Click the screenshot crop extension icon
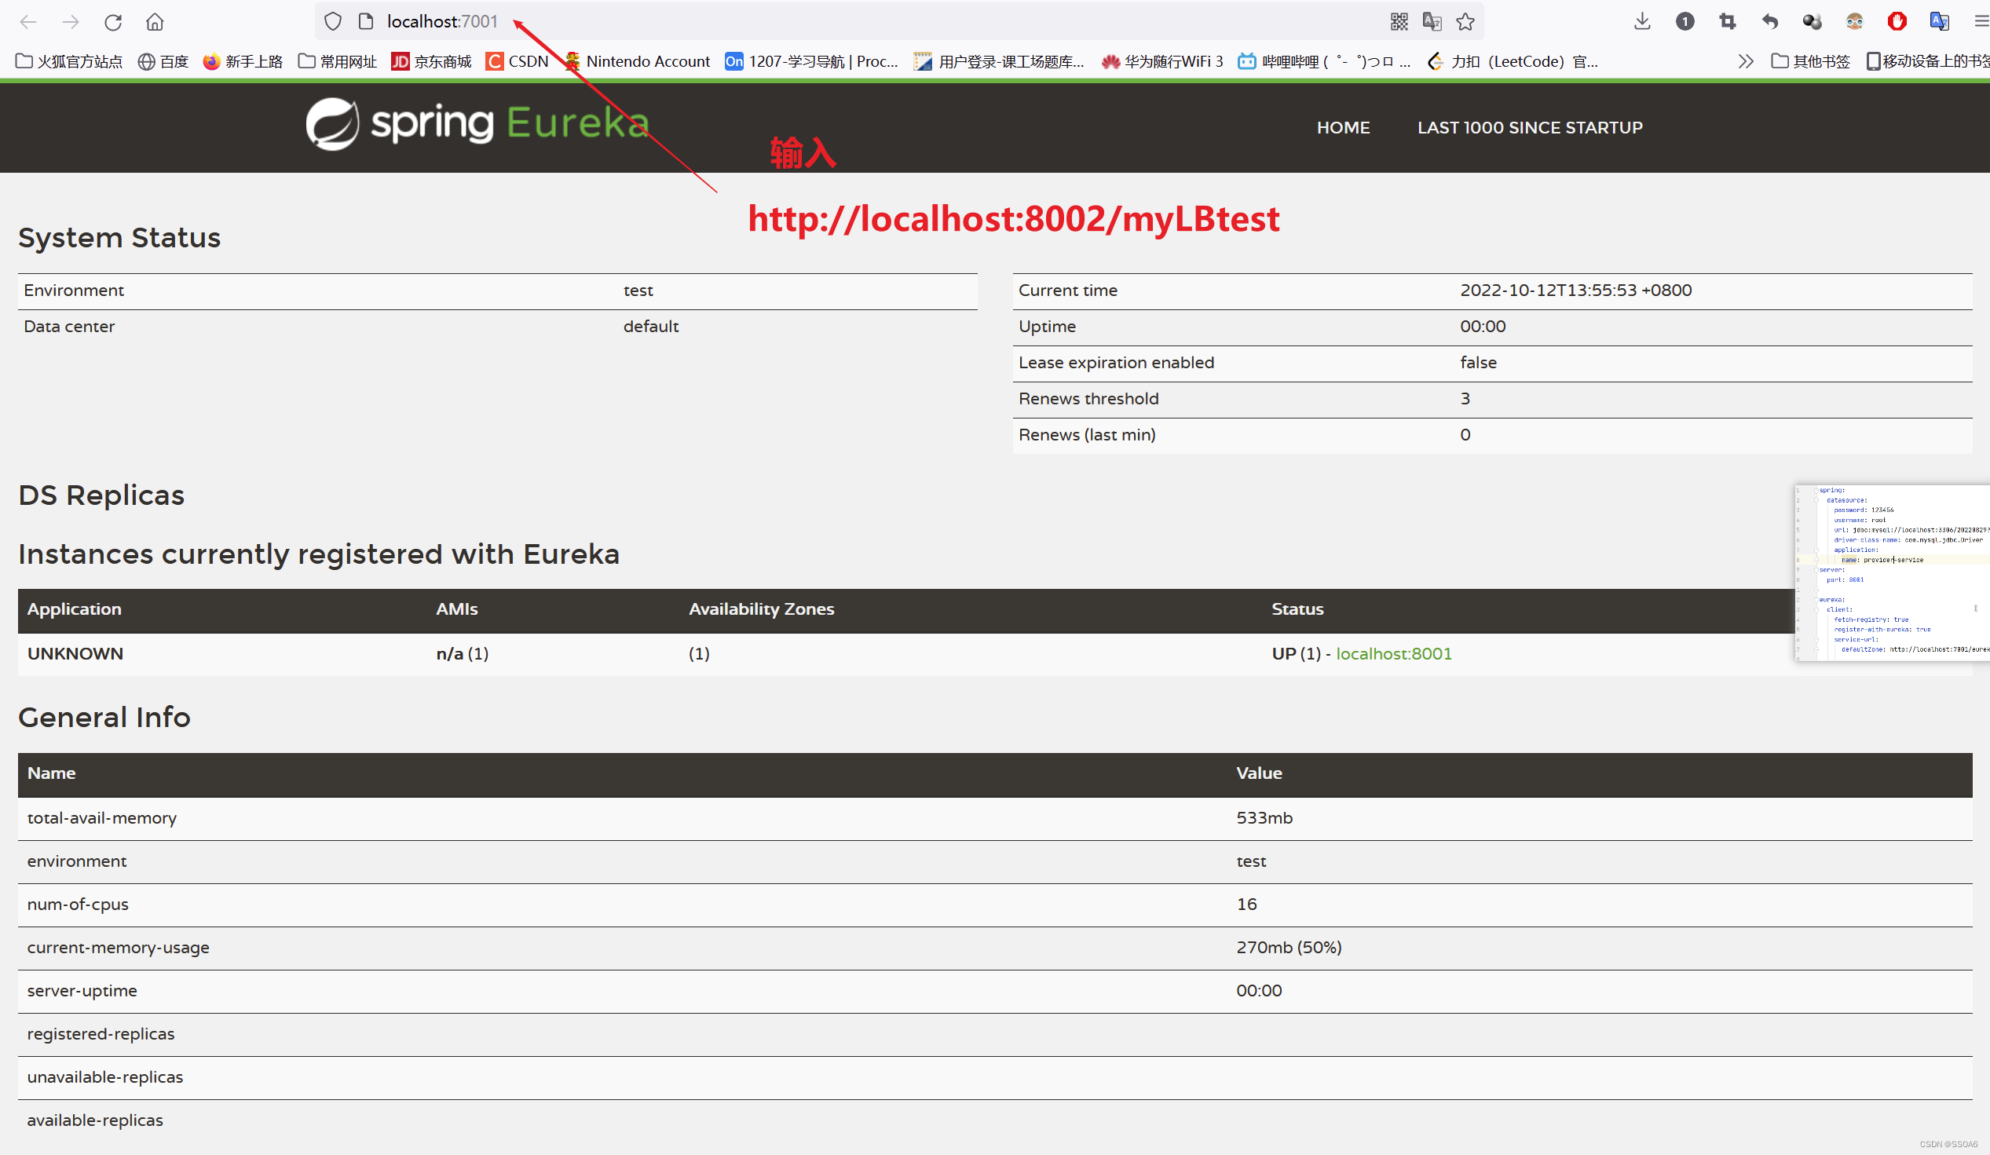Image resolution: width=1990 pixels, height=1155 pixels. tap(1727, 22)
